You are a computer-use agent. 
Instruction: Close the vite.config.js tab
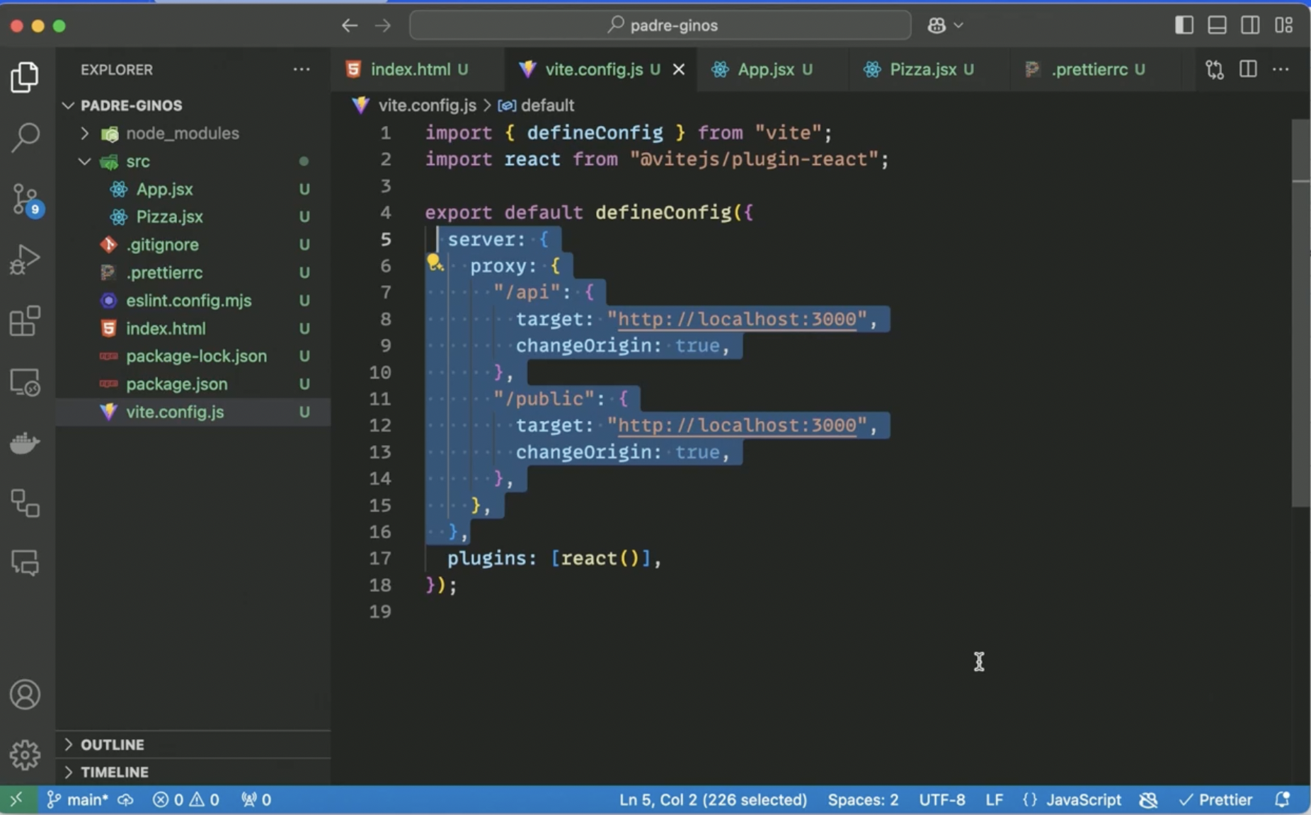coord(679,69)
